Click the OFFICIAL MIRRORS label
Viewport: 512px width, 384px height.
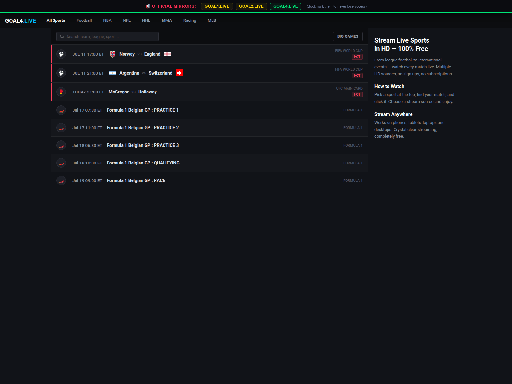(174, 6)
